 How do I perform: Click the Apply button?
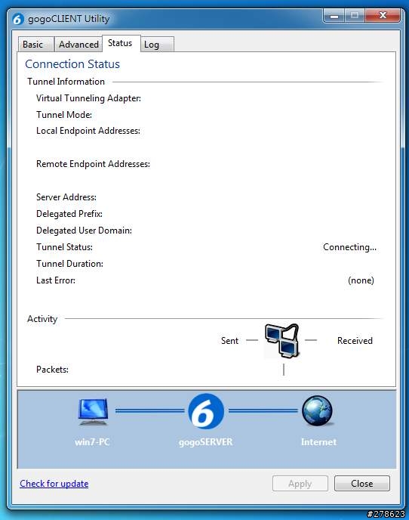pyautogui.click(x=300, y=484)
